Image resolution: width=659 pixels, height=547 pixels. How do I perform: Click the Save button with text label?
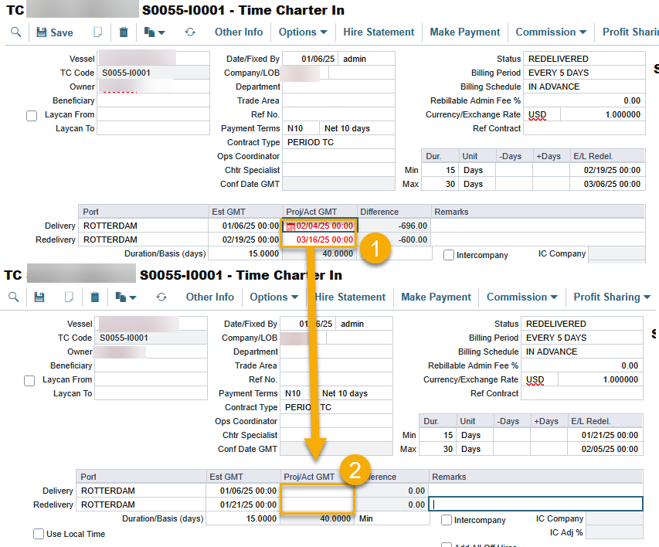coord(55,32)
